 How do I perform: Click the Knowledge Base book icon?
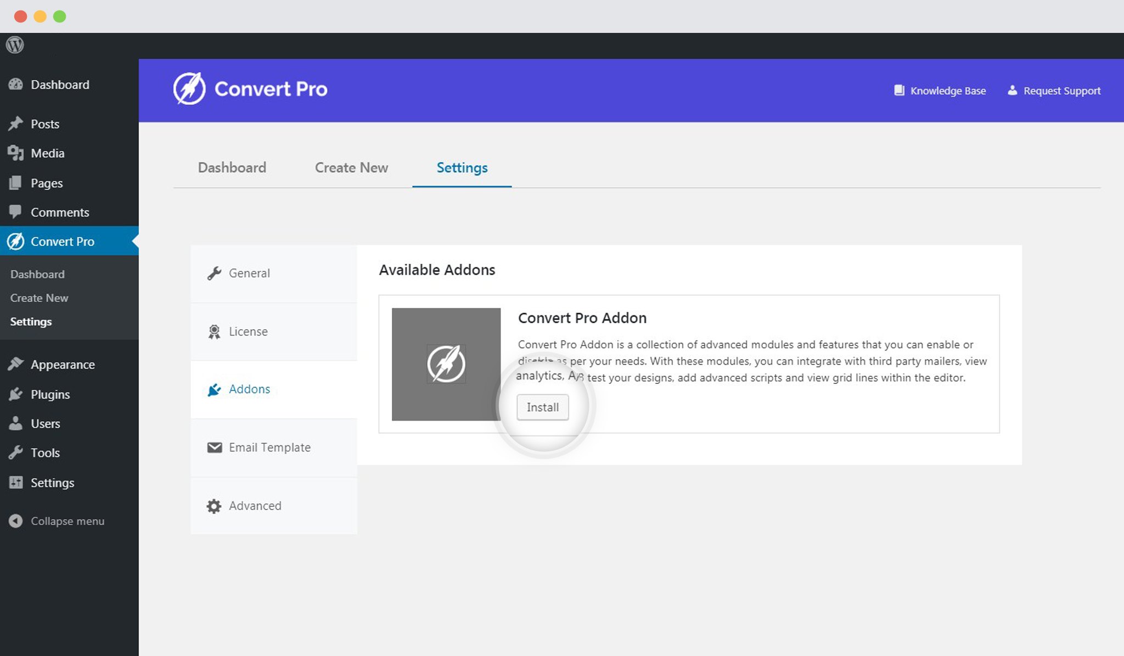point(899,91)
